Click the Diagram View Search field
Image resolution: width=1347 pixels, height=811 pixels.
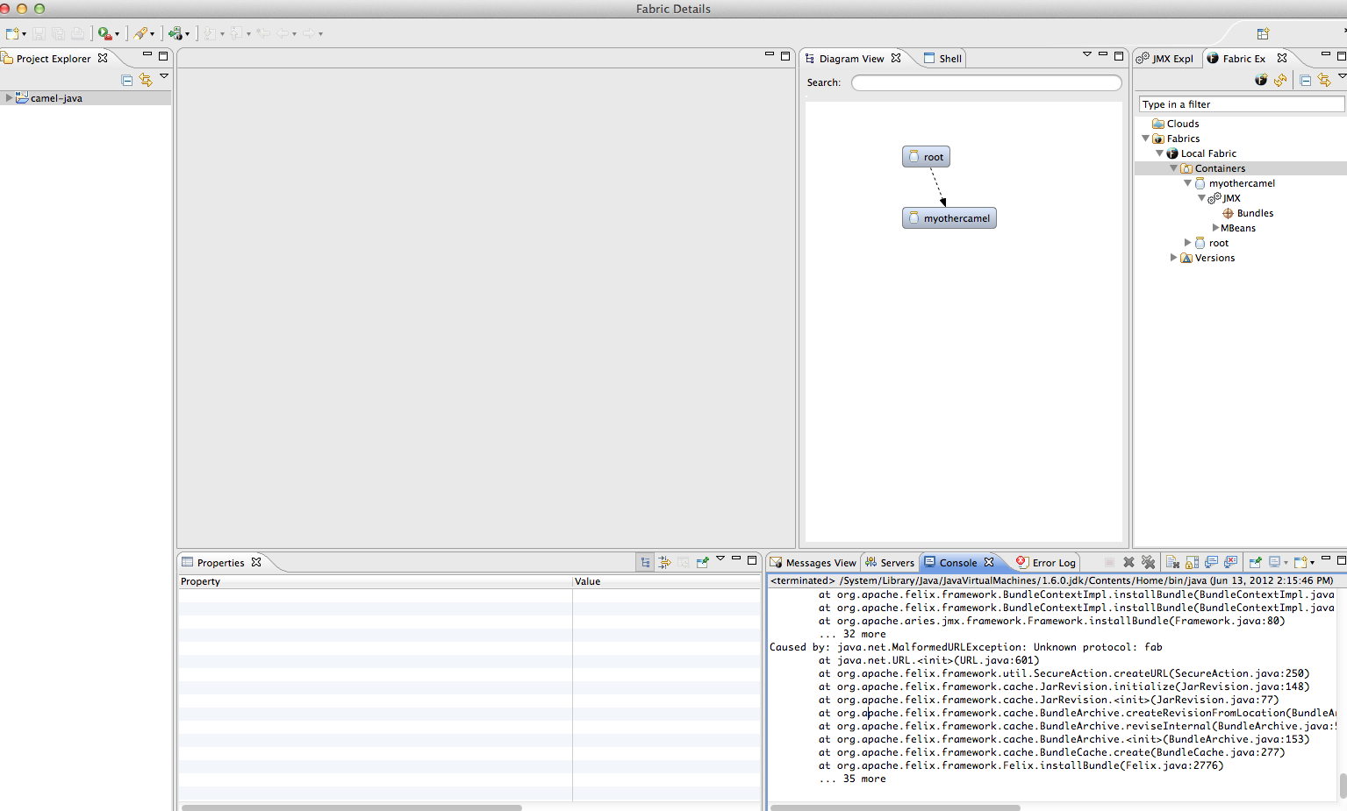coord(986,82)
